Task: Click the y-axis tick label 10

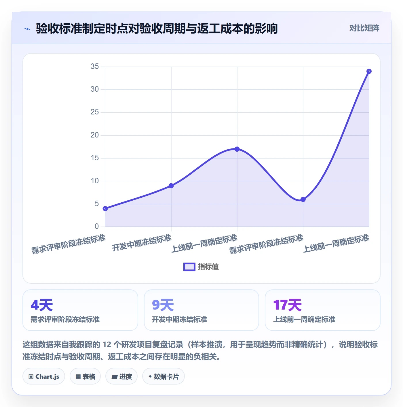Action: [95, 181]
